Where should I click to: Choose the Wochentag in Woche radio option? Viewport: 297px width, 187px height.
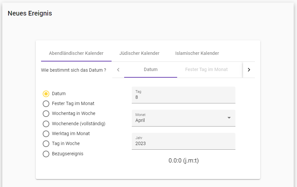click(46, 114)
